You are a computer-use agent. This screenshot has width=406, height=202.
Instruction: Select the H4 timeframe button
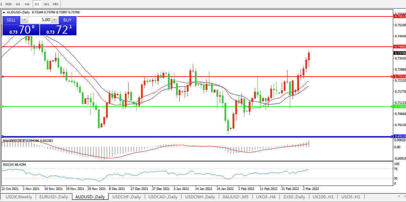click(27, 4)
